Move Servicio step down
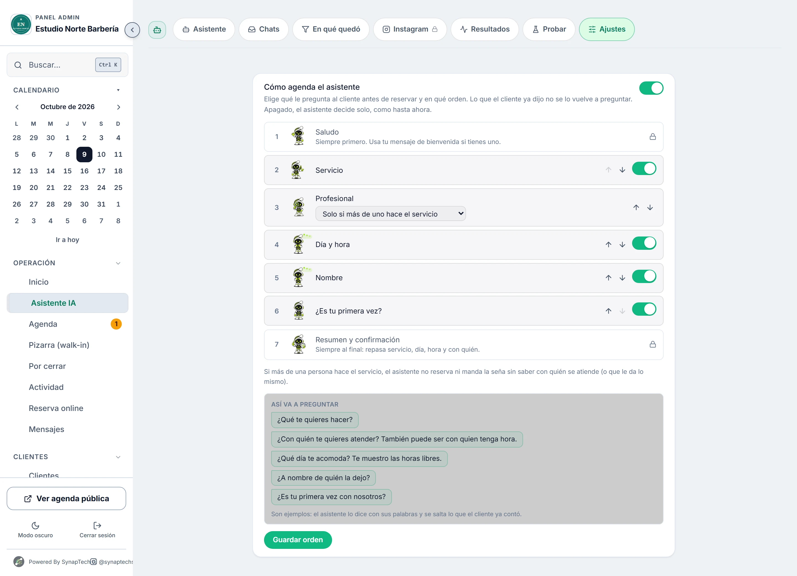 [622, 170]
